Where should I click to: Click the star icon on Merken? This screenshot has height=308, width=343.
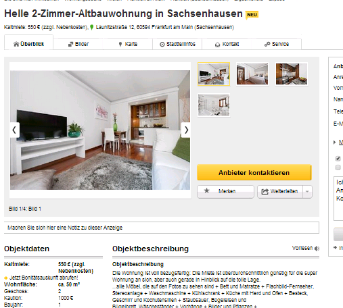tap(206, 191)
